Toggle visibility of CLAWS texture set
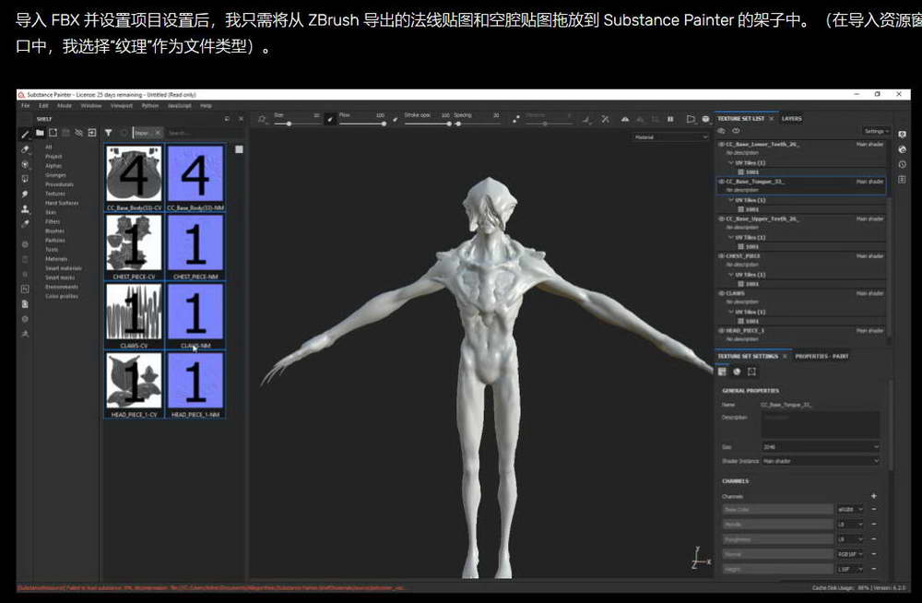922x603 pixels. (x=722, y=293)
